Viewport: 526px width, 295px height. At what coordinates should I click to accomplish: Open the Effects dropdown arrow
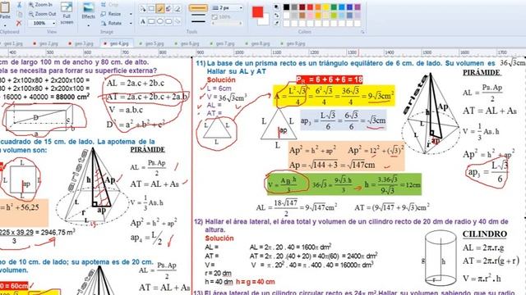[x=88, y=25]
